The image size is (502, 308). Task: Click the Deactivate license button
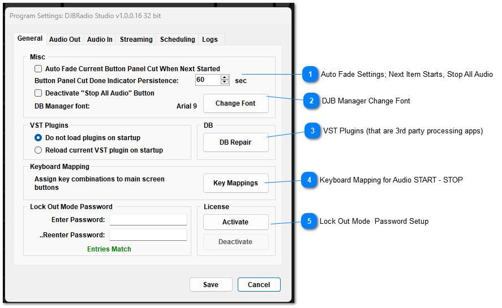[x=235, y=242]
